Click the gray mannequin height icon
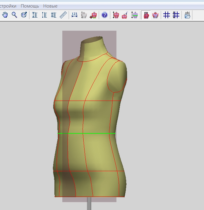Screen dimensions: 204x210 (x=84, y=15)
